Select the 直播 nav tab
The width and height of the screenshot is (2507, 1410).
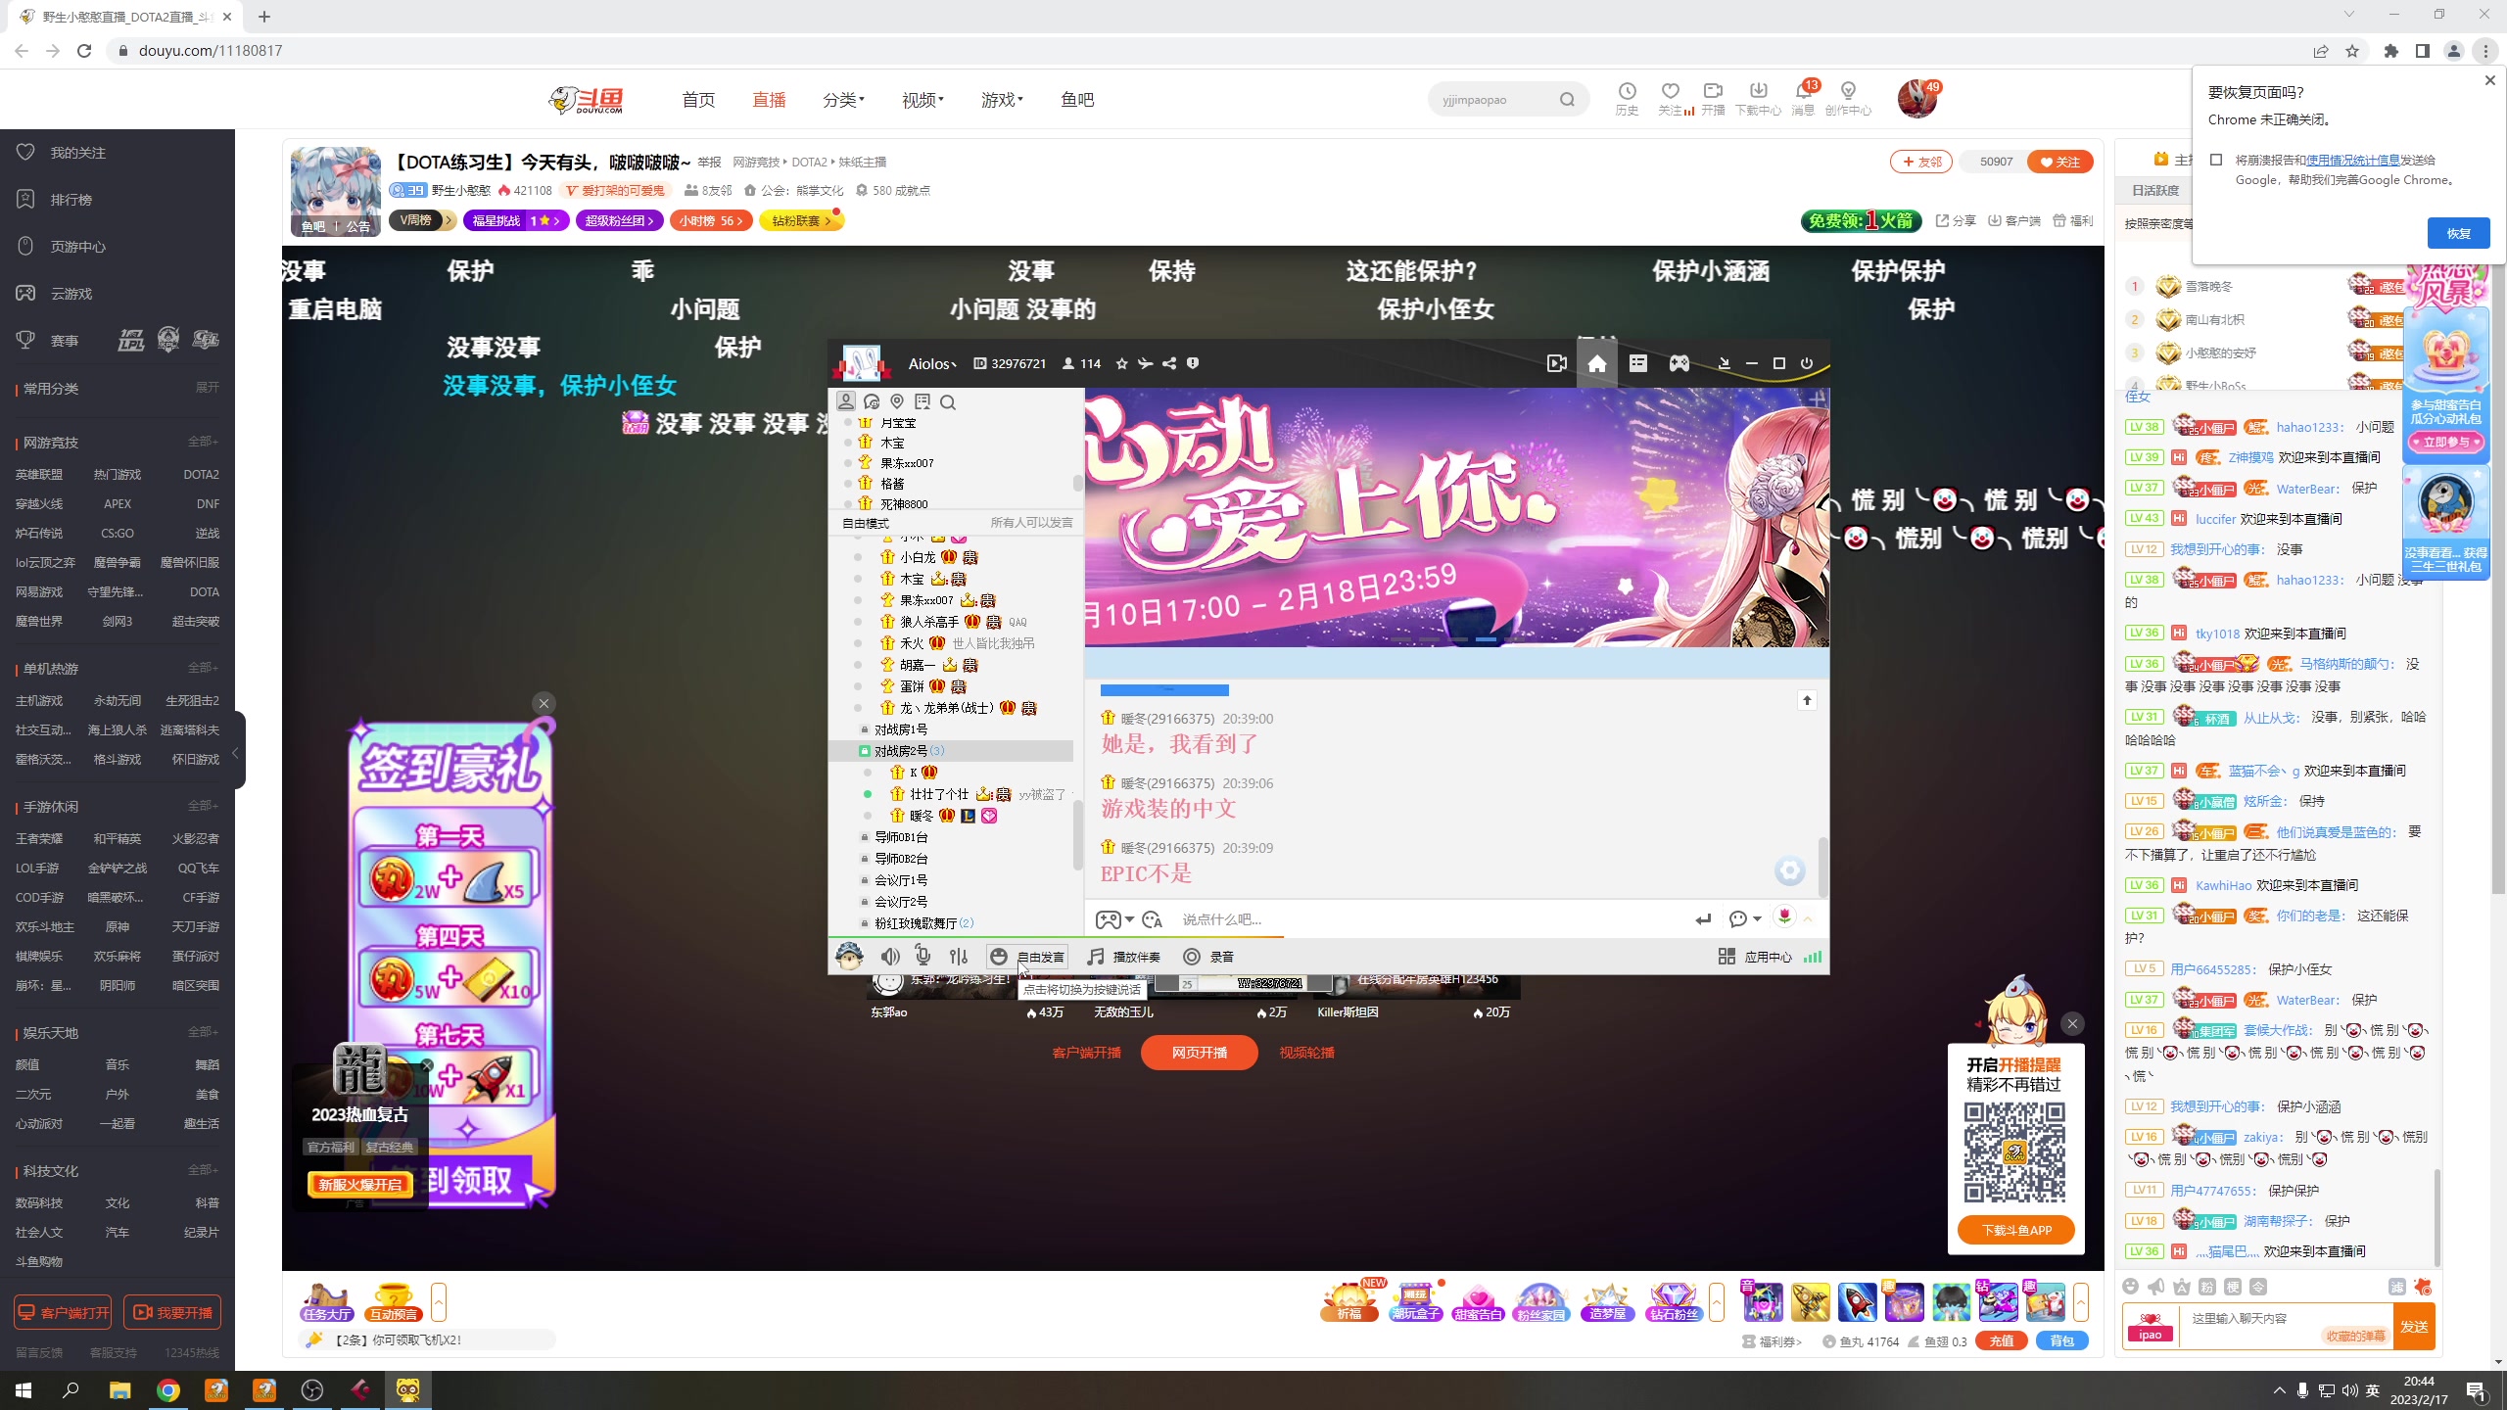pos(769,100)
